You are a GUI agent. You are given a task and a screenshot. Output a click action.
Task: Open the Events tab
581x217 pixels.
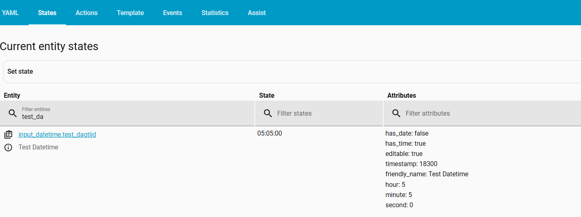172,13
